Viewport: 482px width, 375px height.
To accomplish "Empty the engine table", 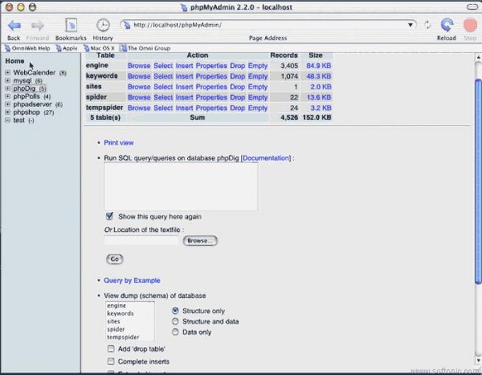I will [257, 66].
